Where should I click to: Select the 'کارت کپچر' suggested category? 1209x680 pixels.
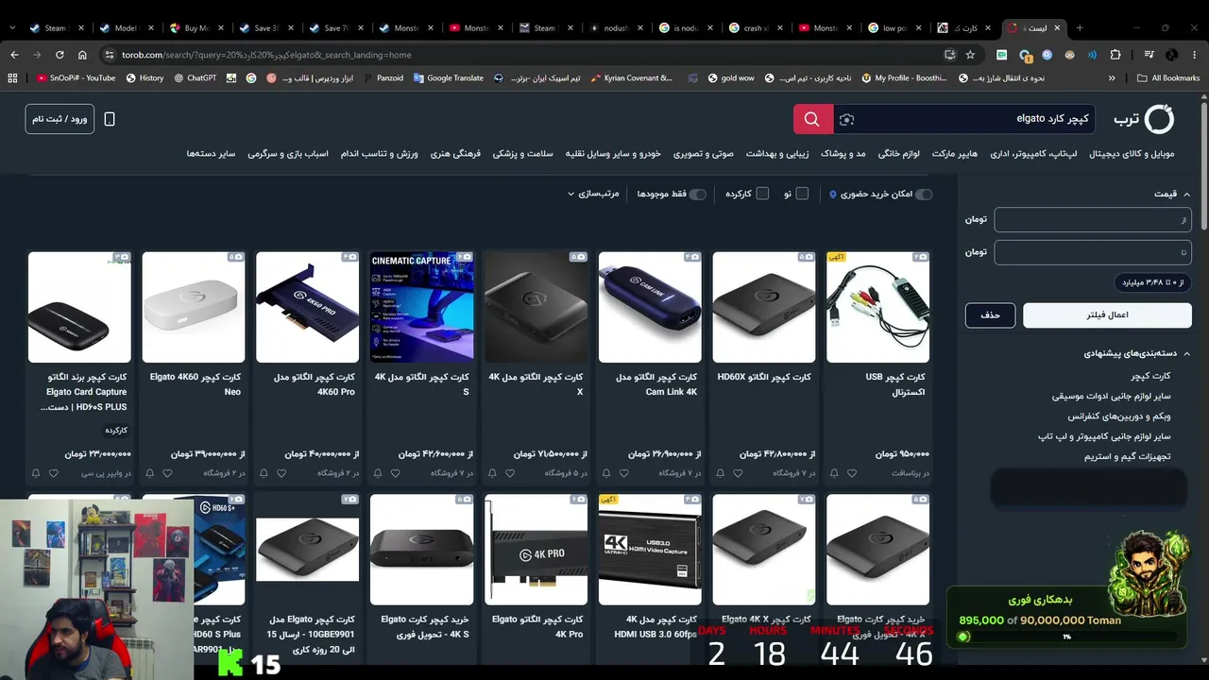pos(1150,376)
